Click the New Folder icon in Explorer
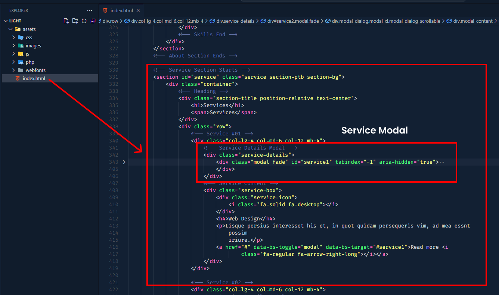 coord(75,21)
